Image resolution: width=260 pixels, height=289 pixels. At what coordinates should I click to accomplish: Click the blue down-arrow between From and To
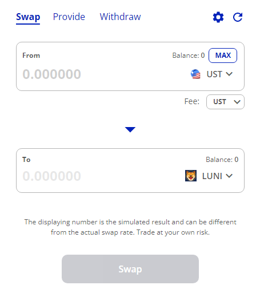point(130,129)
